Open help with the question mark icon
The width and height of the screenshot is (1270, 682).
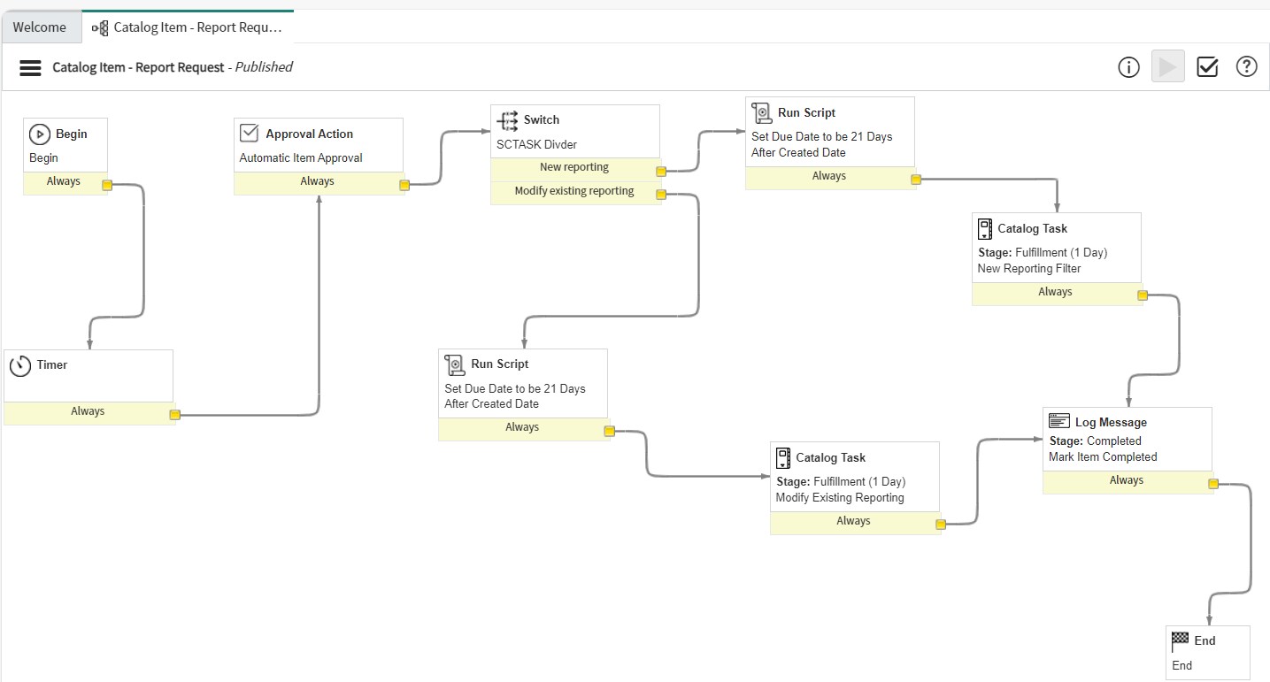[x=1246, y=65]
